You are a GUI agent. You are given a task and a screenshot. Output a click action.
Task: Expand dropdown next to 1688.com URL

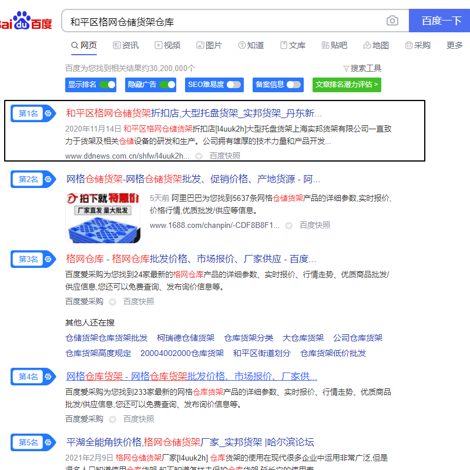(288, 226)
